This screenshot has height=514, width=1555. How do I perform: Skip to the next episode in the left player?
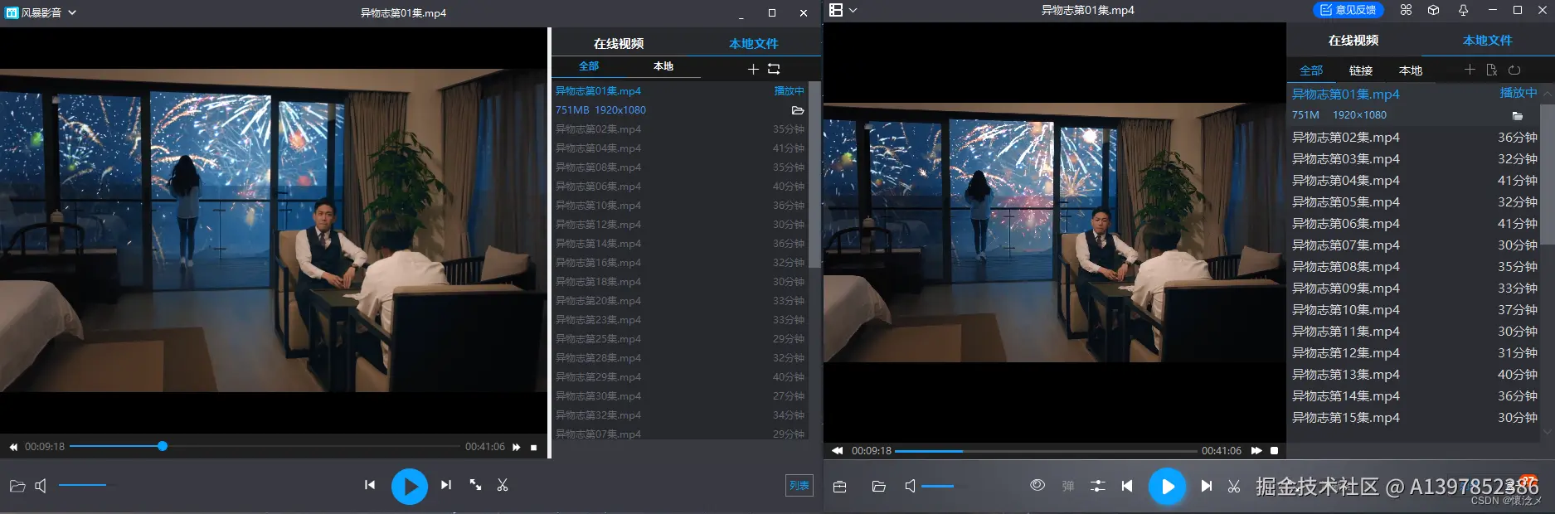click(x=446, y=485)
